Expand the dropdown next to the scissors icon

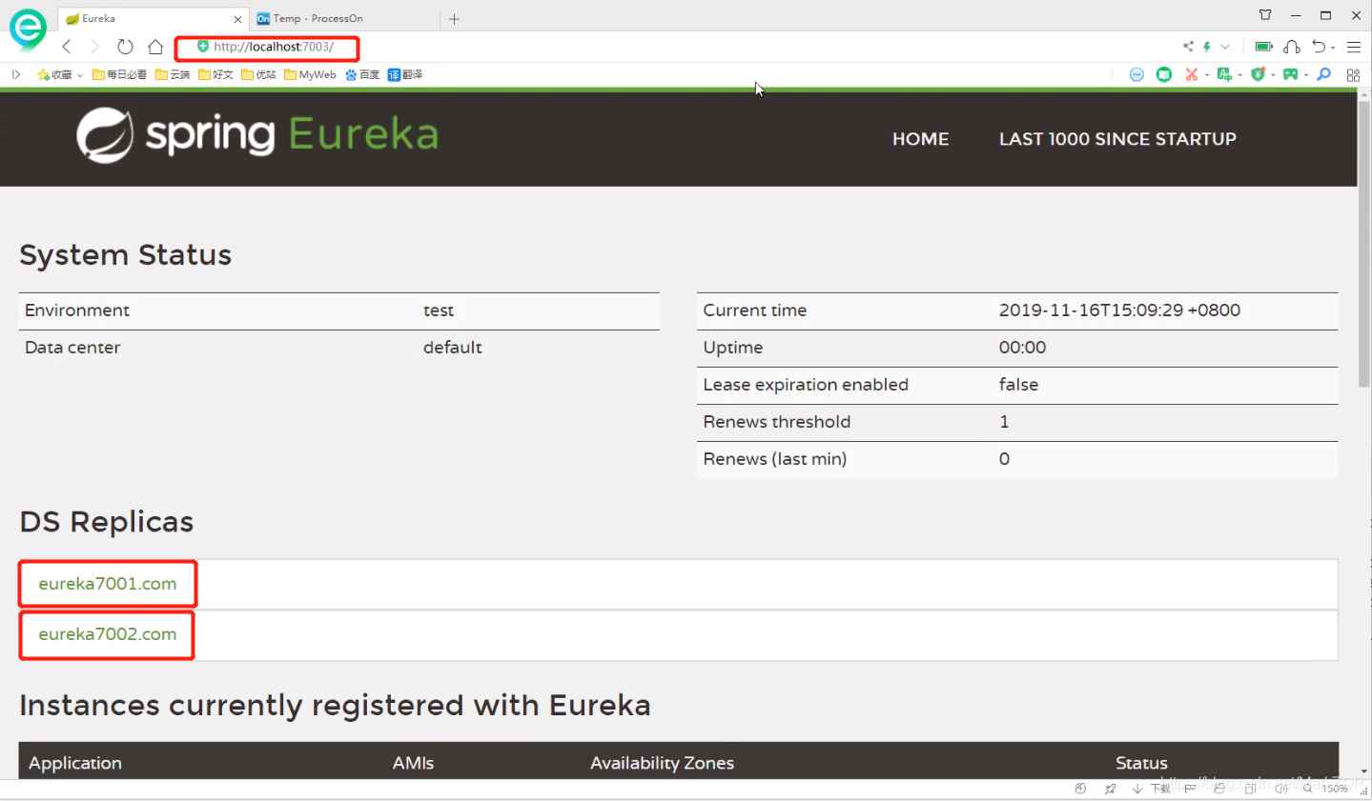tap(1206, 75)
